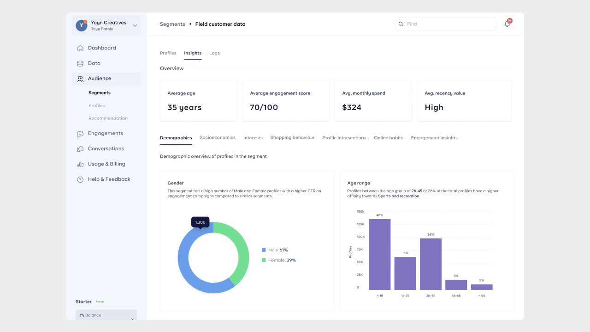Click the Active plan status badge
The height and width of the screenshot is (332, 590).
[100, 302]
